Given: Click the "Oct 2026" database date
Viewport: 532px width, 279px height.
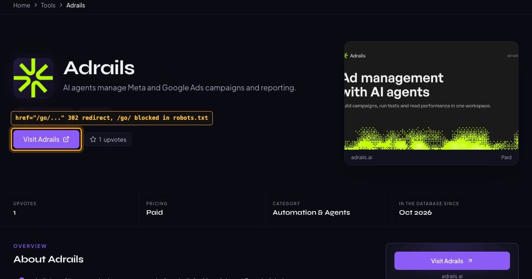Looking at the screenshot, I should (415, 213).
